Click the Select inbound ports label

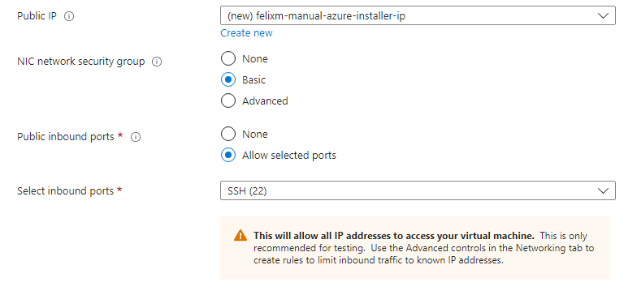pos(65,191)
